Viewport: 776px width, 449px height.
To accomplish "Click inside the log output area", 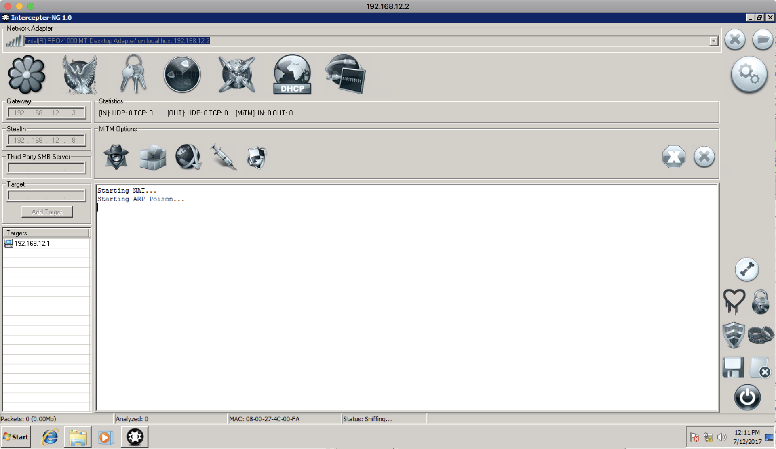I will [x=407, y=298].
